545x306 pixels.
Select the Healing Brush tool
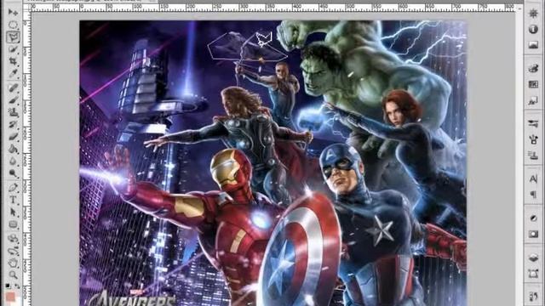[13, 88]
